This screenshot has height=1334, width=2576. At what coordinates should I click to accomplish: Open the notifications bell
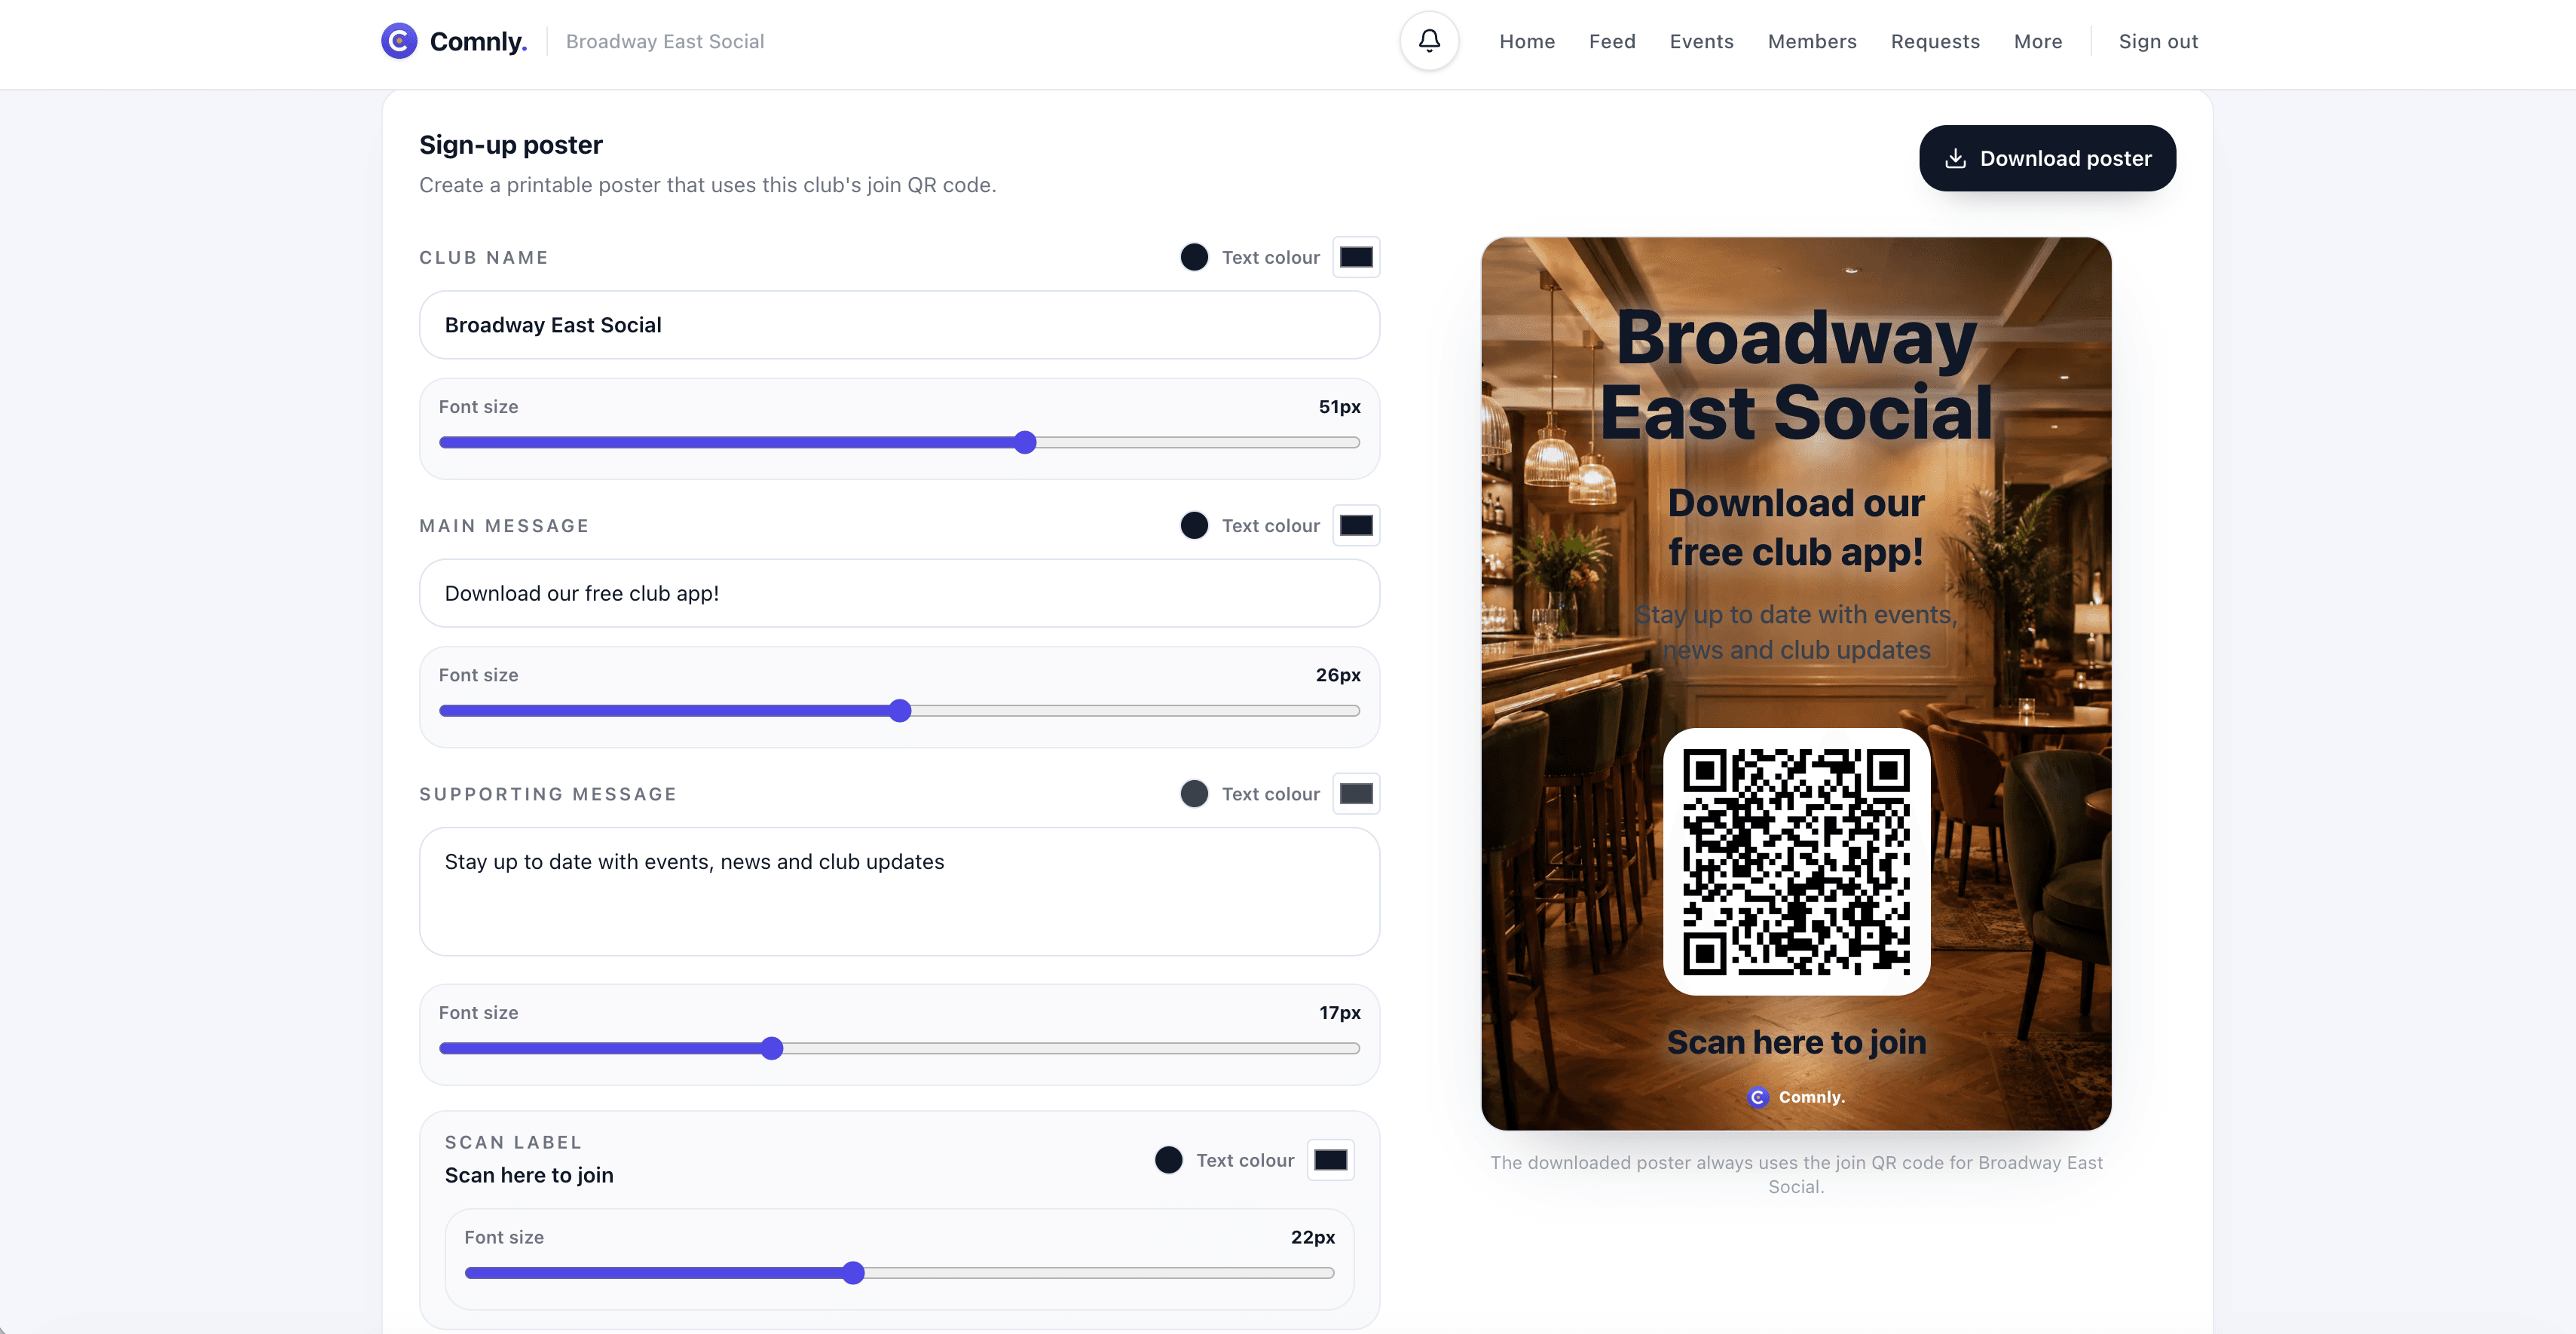(x=1429, y=41)
